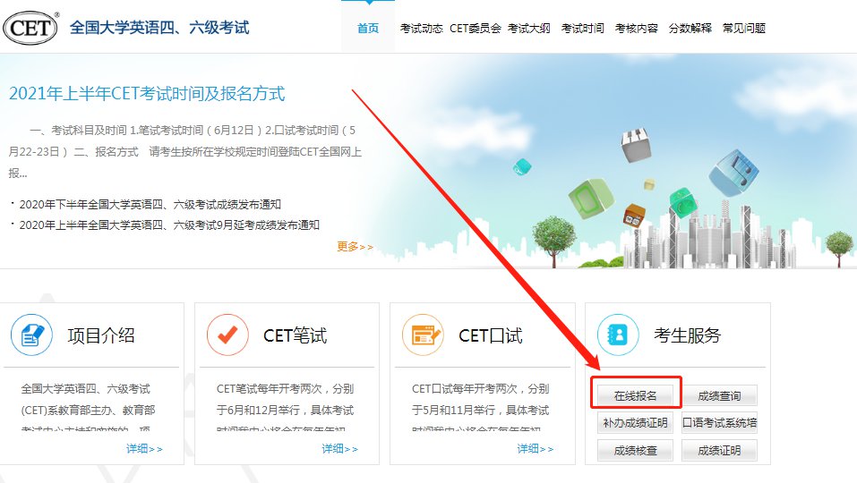Click the CET笔试 card heading
The height and width of the screenshot is (483, 857).
tap(296, 335)
